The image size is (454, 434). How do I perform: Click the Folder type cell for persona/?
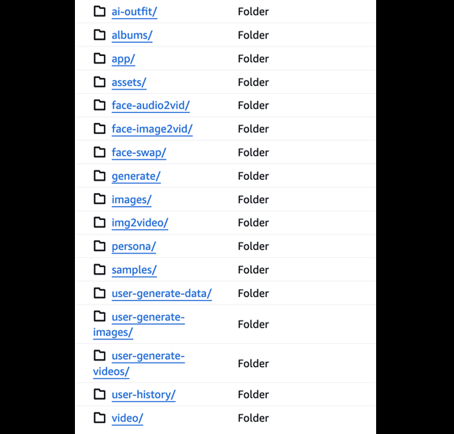253,246
